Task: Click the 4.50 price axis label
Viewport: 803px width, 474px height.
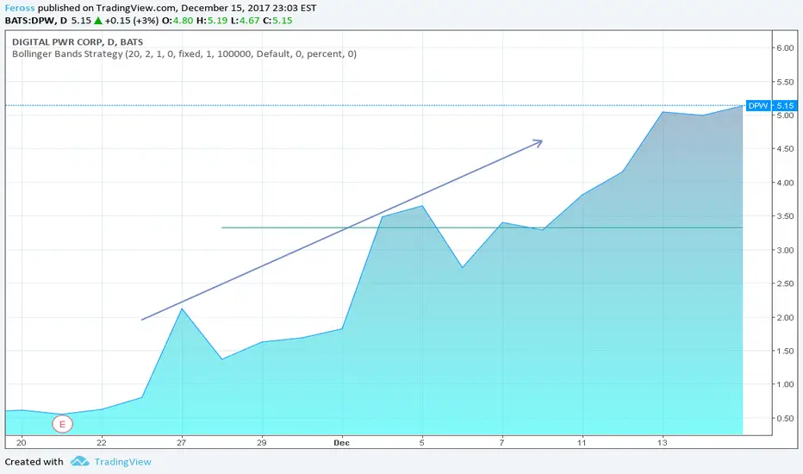Action: coord(785,148)
